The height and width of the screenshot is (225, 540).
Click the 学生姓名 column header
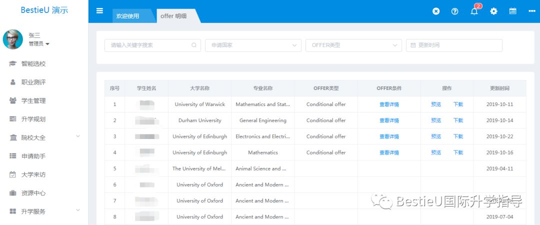(146, 88)
